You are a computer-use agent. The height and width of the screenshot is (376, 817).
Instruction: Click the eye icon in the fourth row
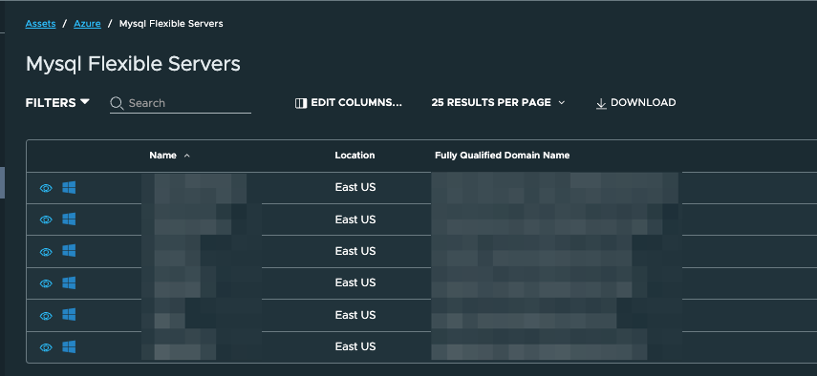(46, 283)
